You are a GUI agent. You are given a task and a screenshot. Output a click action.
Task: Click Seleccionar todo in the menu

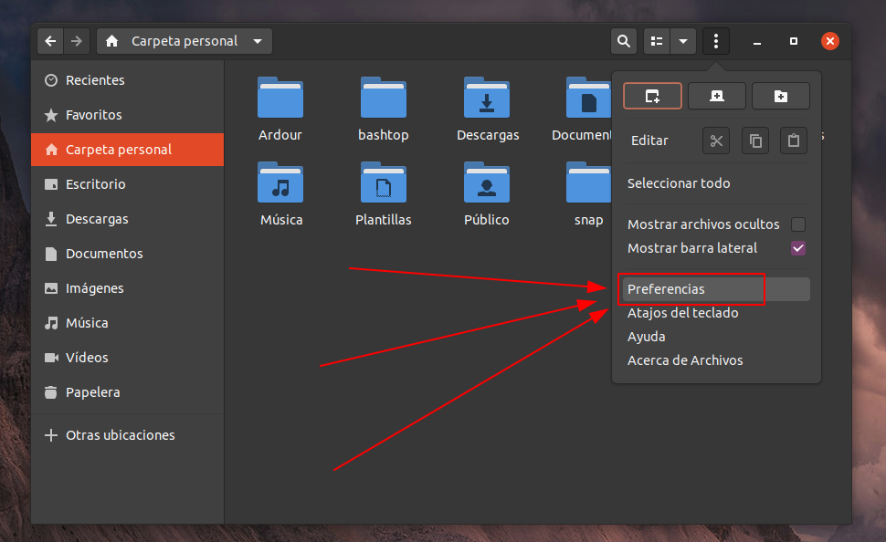pyautogui.click(x=679, y=183)
